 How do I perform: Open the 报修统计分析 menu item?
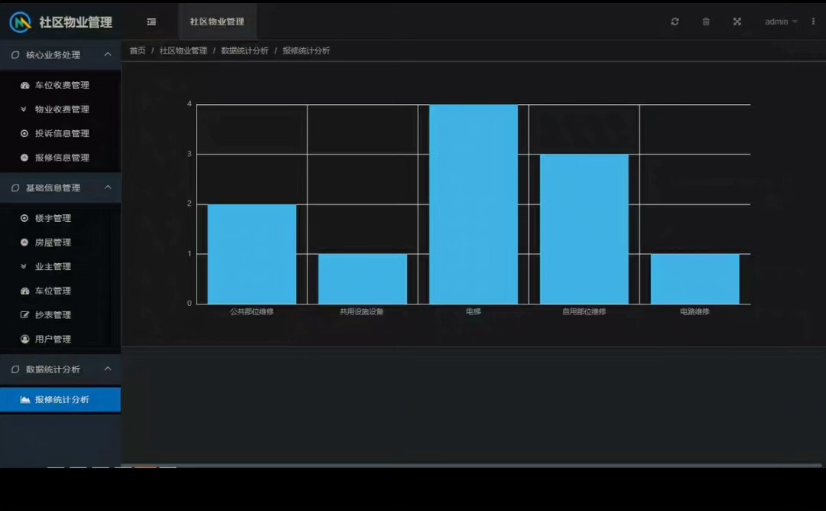coord(60,400)
